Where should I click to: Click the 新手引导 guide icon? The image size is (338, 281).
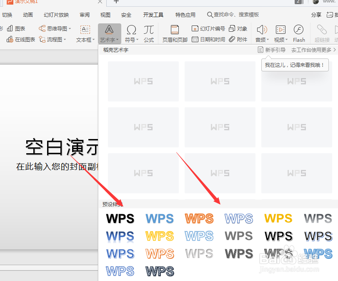(x=260, y=50)
